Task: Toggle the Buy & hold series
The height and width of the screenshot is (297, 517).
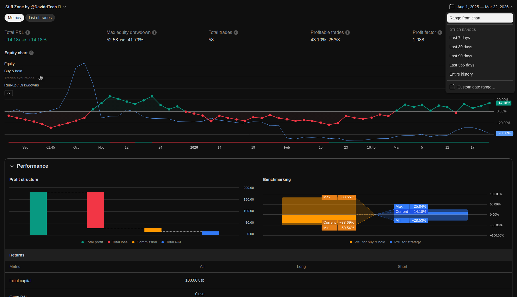Action: (13, 71)
